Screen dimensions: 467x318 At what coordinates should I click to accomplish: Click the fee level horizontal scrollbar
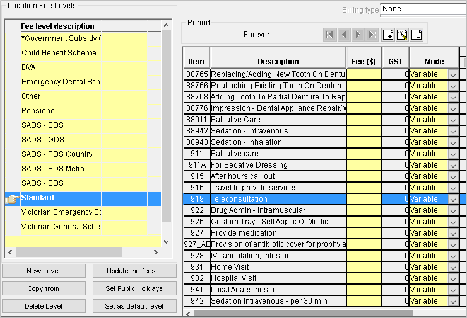tap(69, 253)
